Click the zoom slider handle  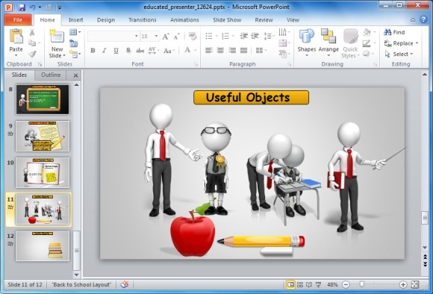coord(361,284)
